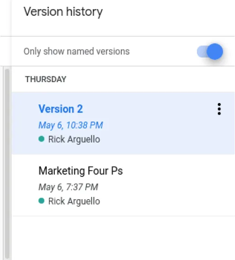Click Rick Arguello under Version 2

[74, 139]
